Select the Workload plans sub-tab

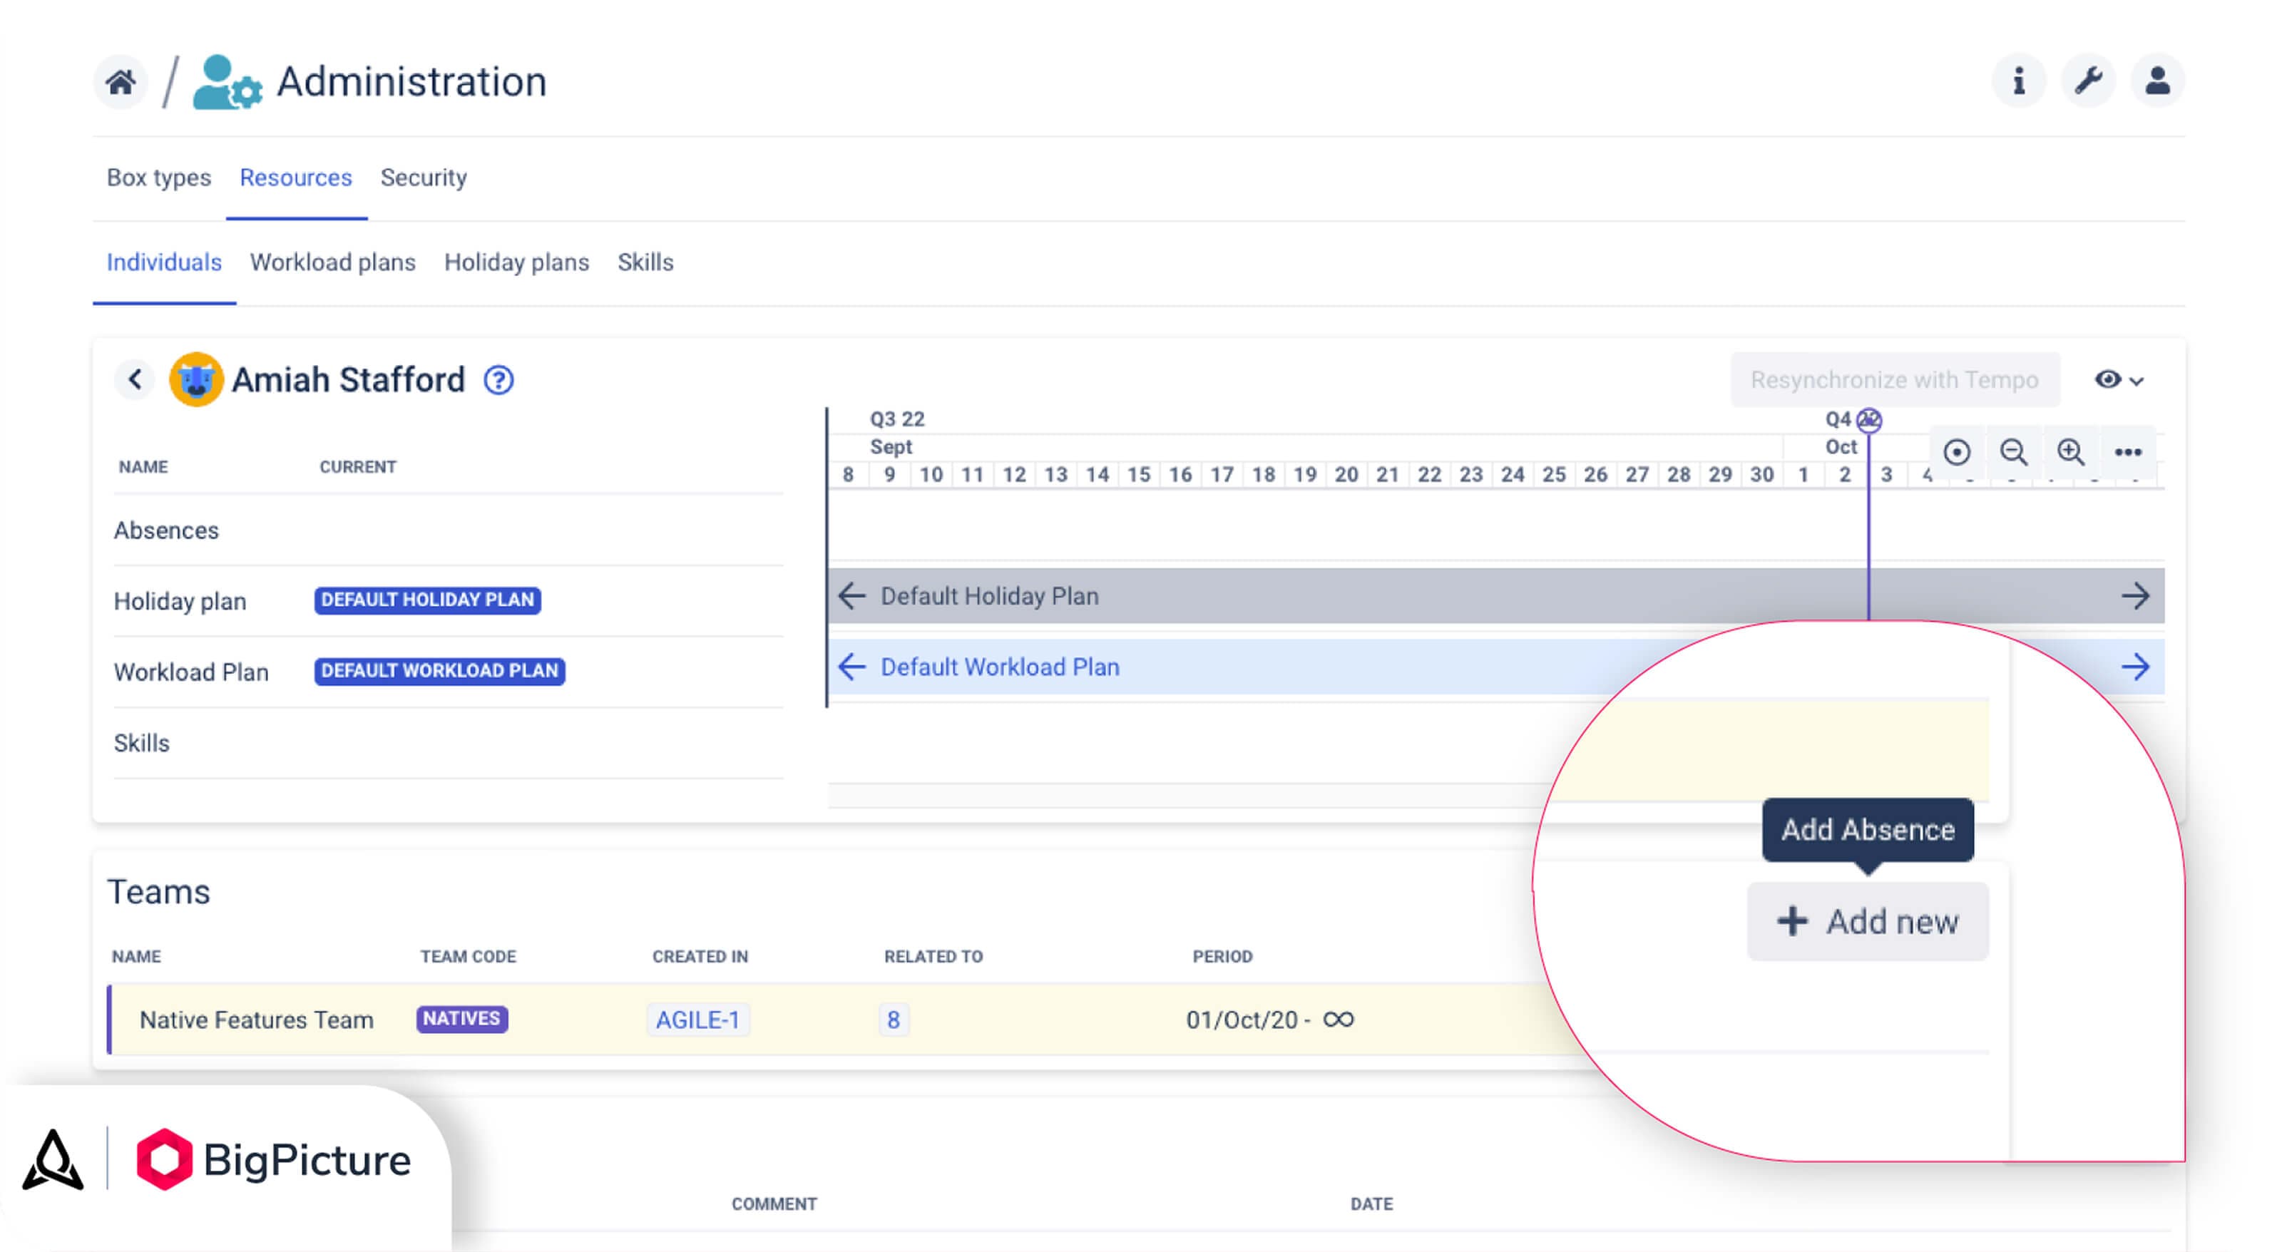[332, 263]
